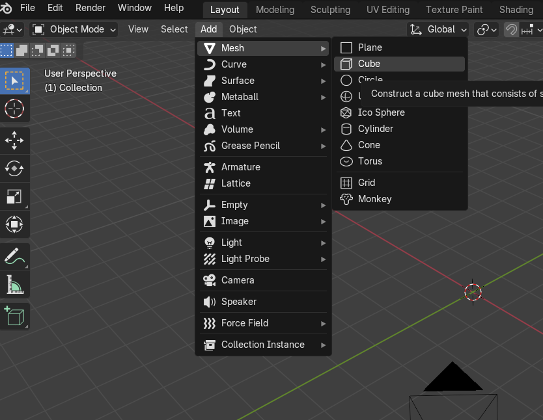Expand the Force Field submenu

pos(263,323)
